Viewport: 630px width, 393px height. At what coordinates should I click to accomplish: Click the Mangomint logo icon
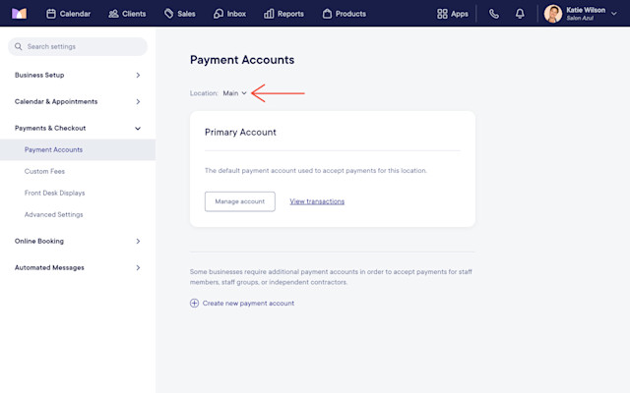19,14
